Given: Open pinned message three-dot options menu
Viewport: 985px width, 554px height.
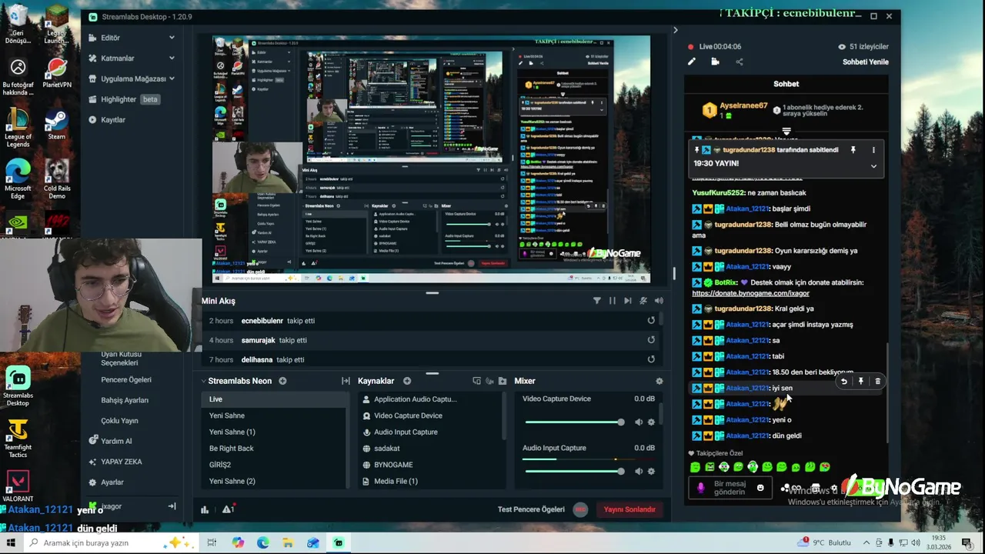Looking at the screenshot, I should [x=873, y=150].
